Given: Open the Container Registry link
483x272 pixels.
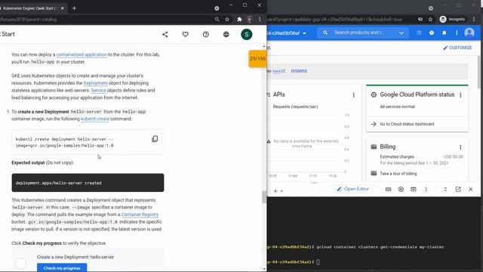Looking at the screenshot, I should point(140,215).
